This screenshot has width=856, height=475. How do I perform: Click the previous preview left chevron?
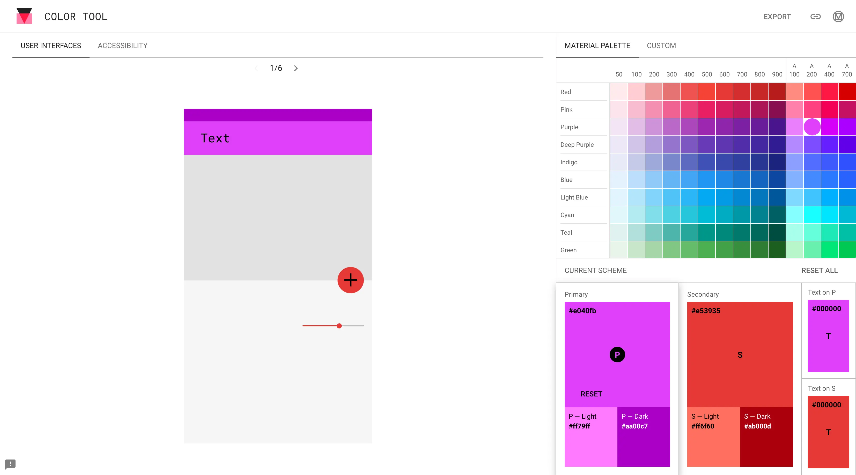pyautogui.click(x=256, y=68)
